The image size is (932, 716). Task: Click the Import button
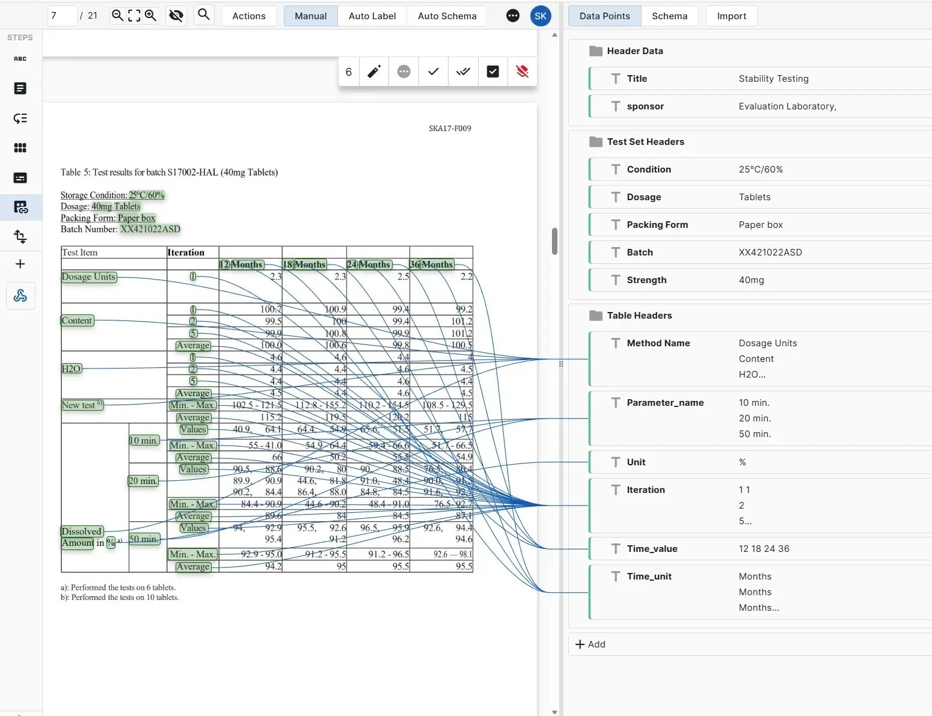pos(731,16)
